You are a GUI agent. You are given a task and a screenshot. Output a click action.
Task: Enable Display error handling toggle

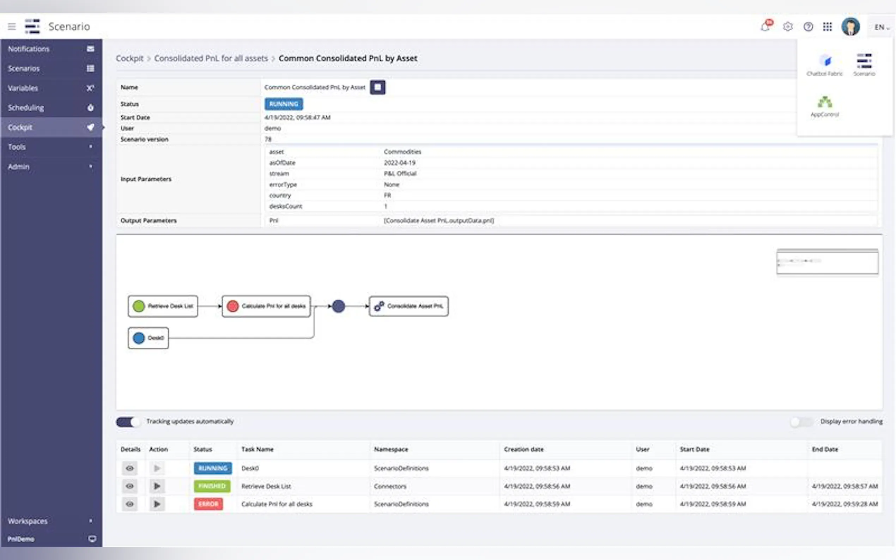point(802,421)
